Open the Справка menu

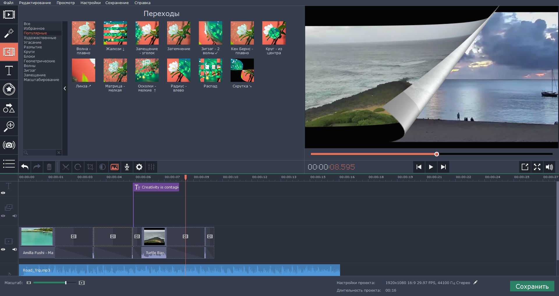142,3
